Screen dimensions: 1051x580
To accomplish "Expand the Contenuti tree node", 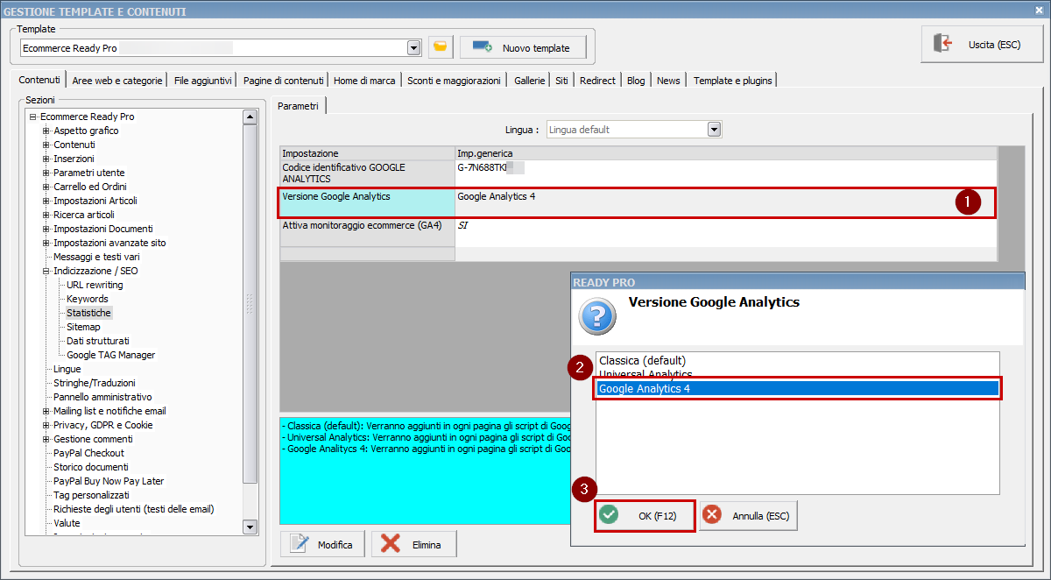I will point(46,145).
